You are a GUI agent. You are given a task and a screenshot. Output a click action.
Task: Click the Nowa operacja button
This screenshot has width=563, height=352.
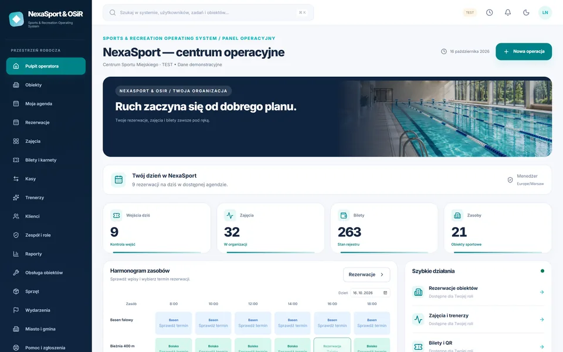point(524,52)
